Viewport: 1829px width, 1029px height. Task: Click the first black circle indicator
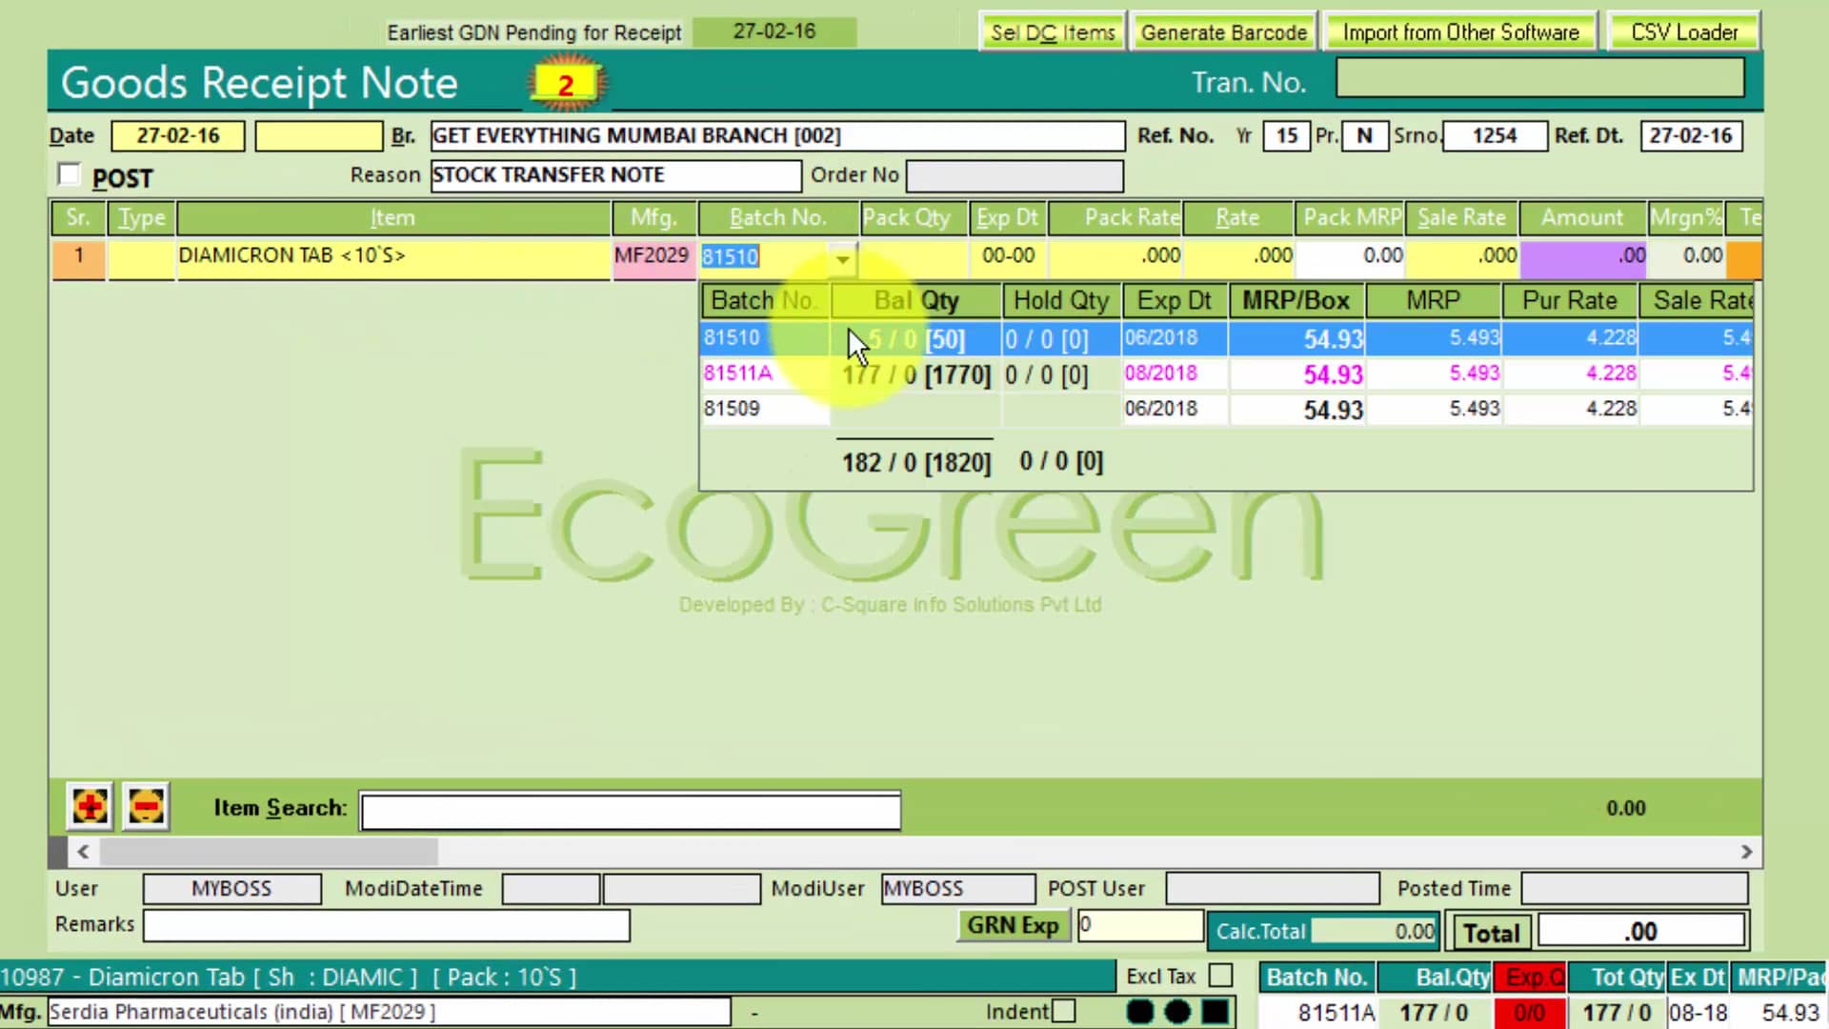point(1140,1012)
